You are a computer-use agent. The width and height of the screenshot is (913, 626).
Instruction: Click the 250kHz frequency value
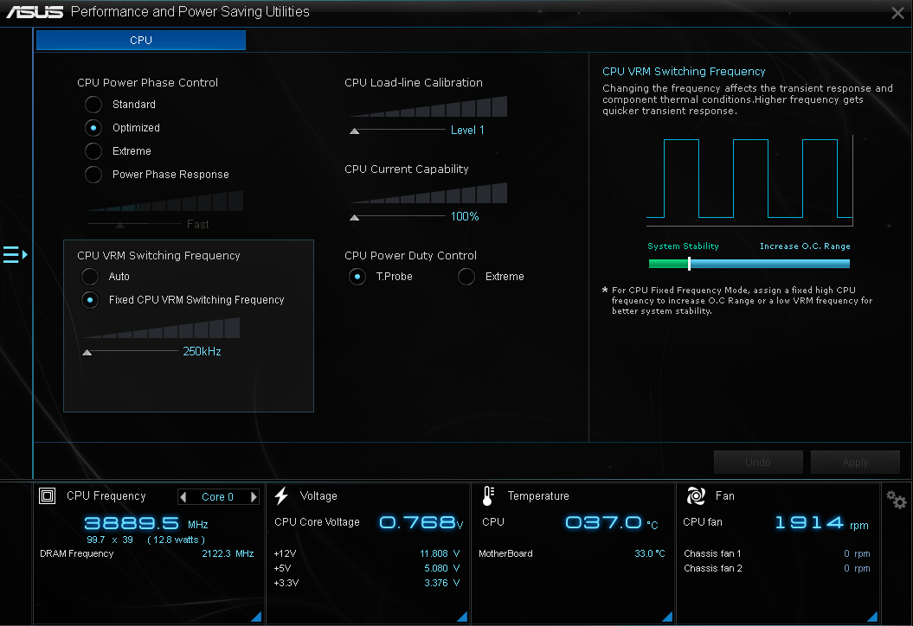coord(202,351)
